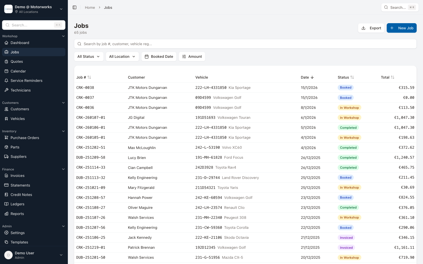Open the Invoices page
This screenshot has height=264, width=423.
tap(18, 175)
